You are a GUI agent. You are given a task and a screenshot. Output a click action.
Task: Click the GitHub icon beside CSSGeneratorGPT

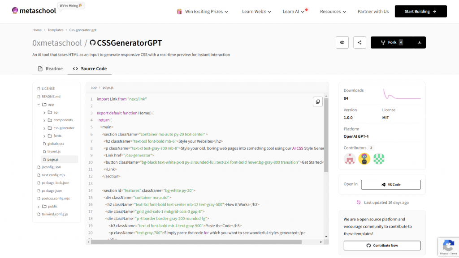(93, 43)
